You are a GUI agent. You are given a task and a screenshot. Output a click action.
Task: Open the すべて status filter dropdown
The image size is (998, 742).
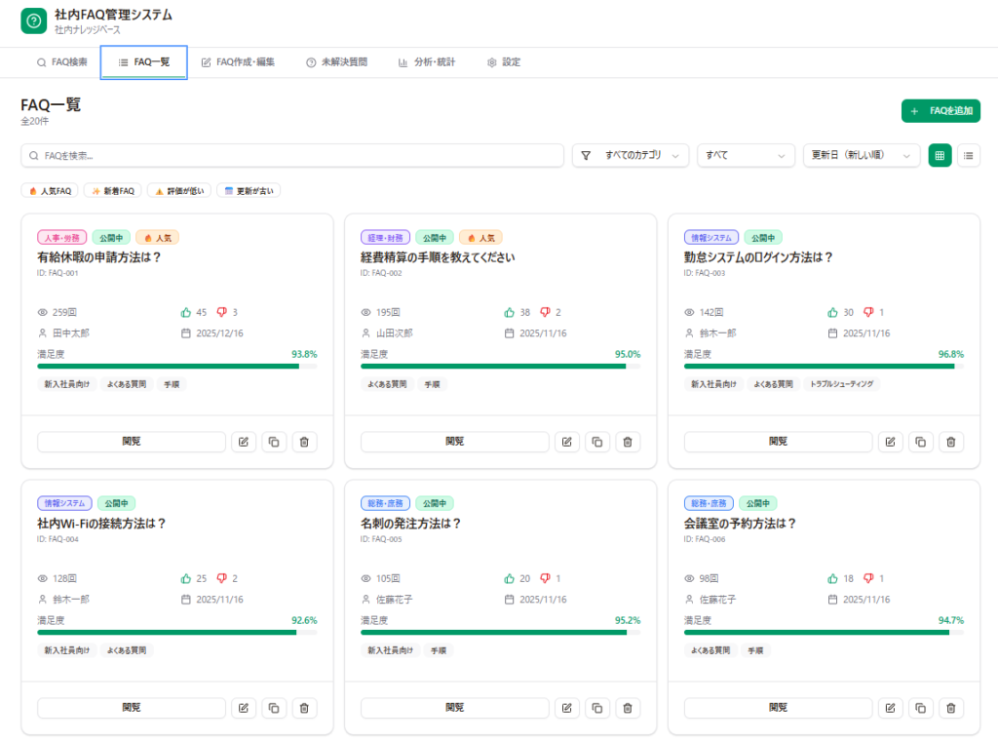(746, 155)
